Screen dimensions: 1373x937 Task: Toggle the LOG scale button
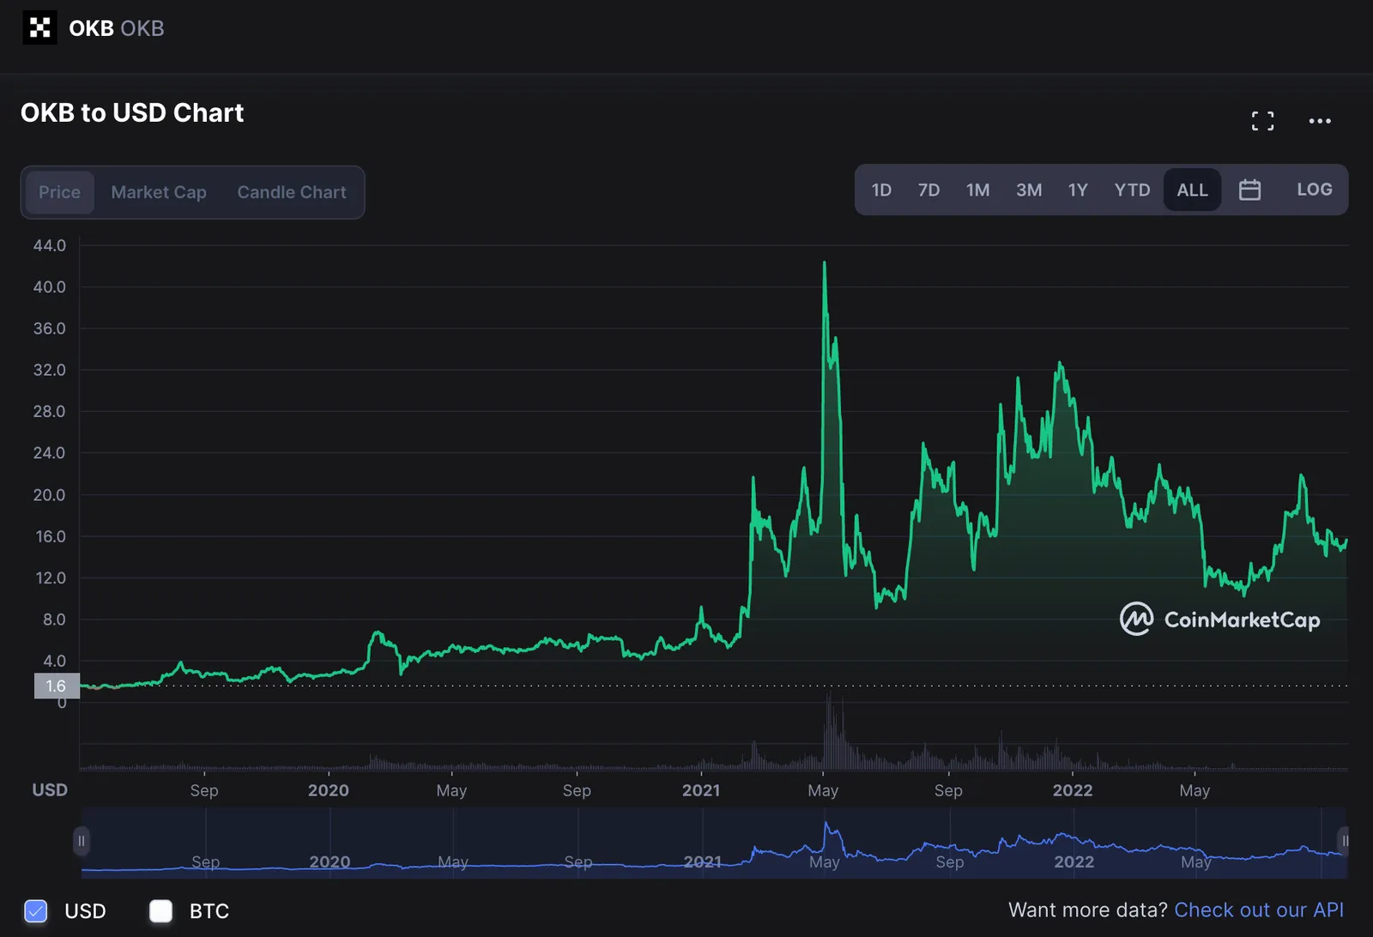coord(1314,190)
